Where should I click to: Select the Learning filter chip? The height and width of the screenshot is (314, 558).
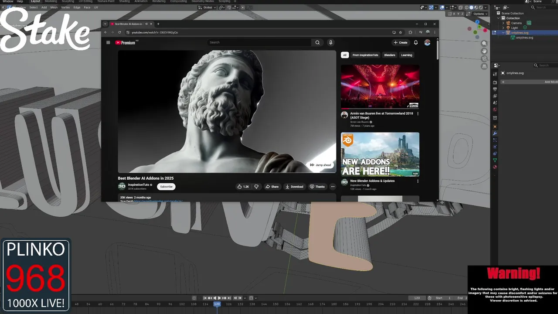click(407, 55)
